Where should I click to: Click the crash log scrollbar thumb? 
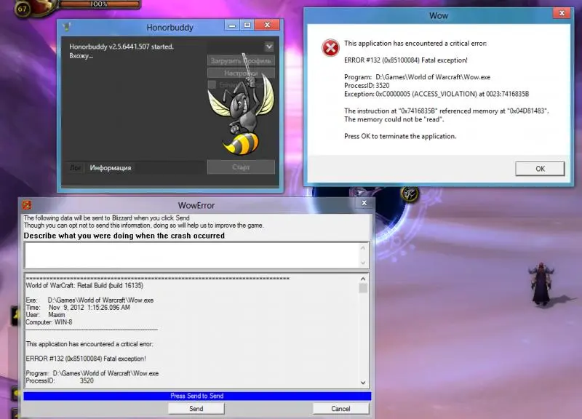tap(363, 288)
